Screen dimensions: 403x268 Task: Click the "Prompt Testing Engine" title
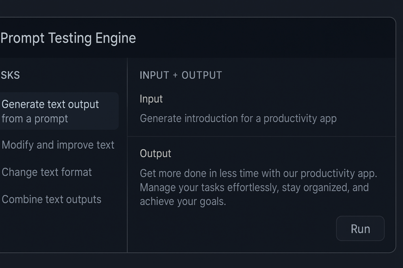[68, 38]
